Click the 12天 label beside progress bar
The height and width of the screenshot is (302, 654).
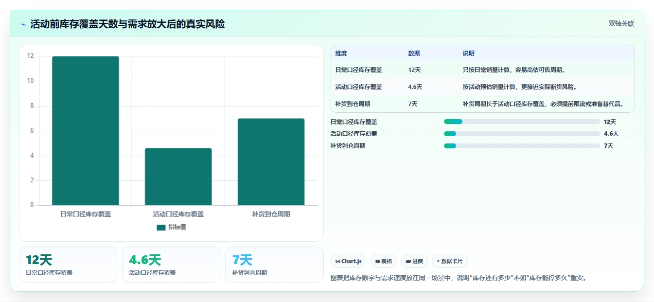click(x=610, y=122)
